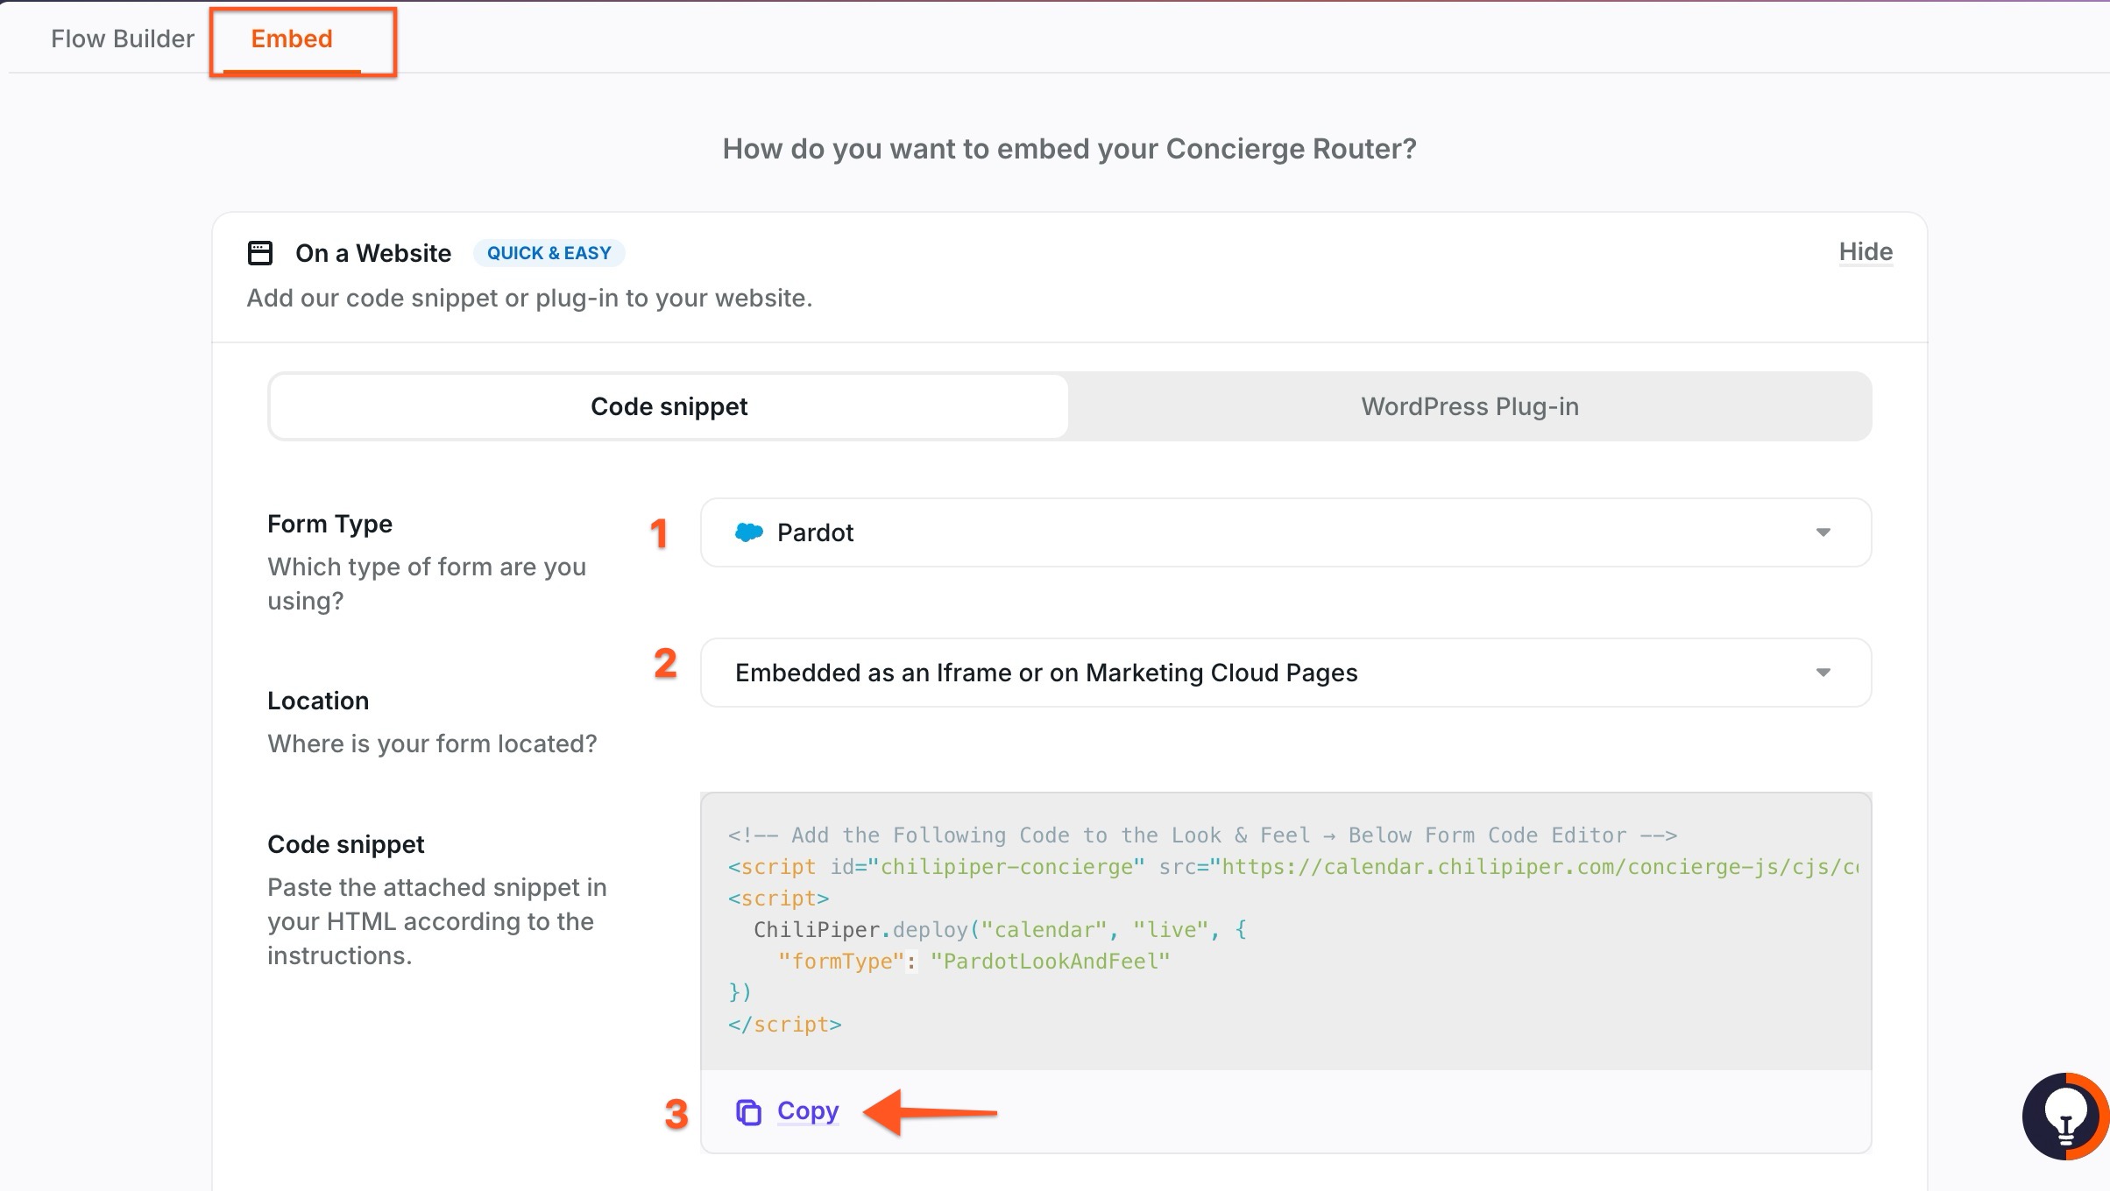The image size is (2110, 1191).
Task: Click the lightbulb help widget icon
Action: click(2064, 1117)
